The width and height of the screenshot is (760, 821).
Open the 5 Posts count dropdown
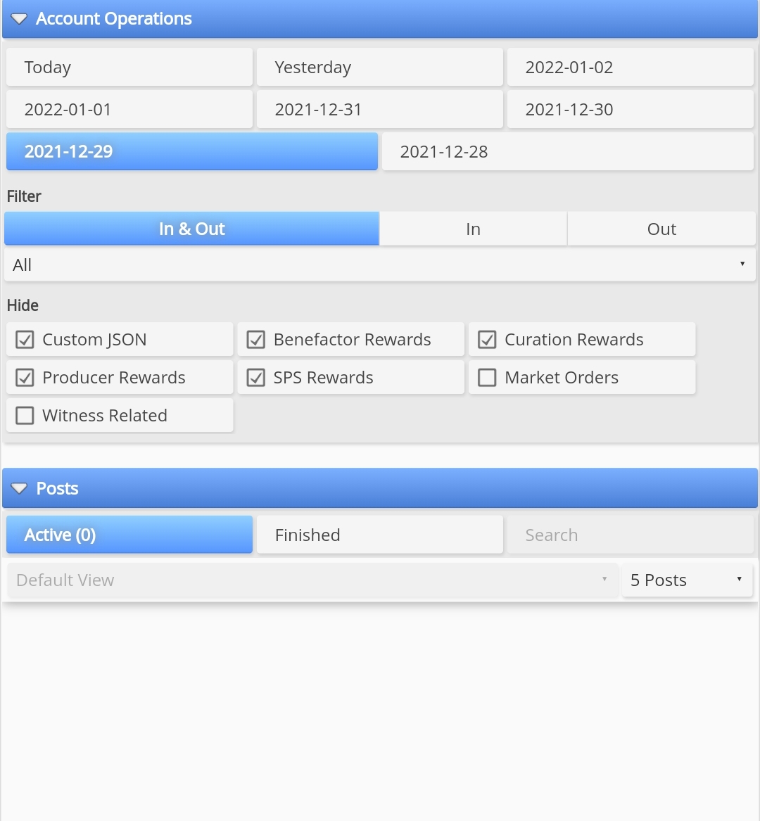[x=688, y=580]
